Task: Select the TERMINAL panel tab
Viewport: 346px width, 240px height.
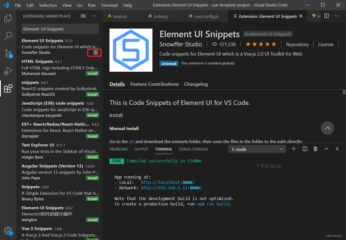Action: coord(164,149)
